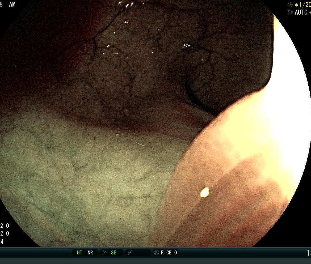Click the AUTO exposure setting text
This screenshot has width=311, height=264.
click(x=303, y=12)
